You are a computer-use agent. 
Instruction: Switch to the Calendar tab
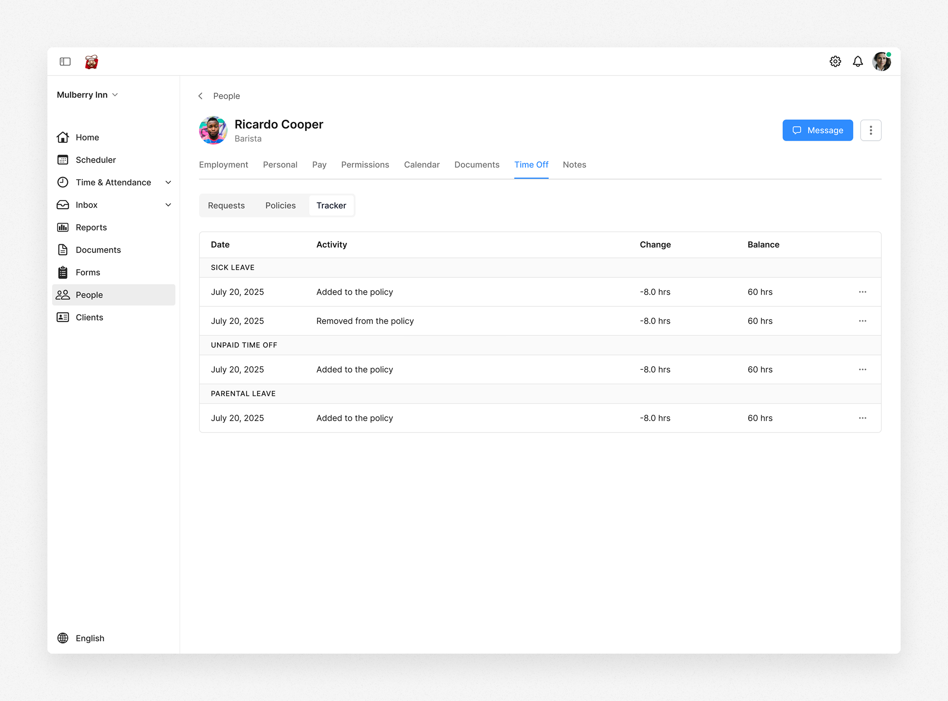pos(421,165)
